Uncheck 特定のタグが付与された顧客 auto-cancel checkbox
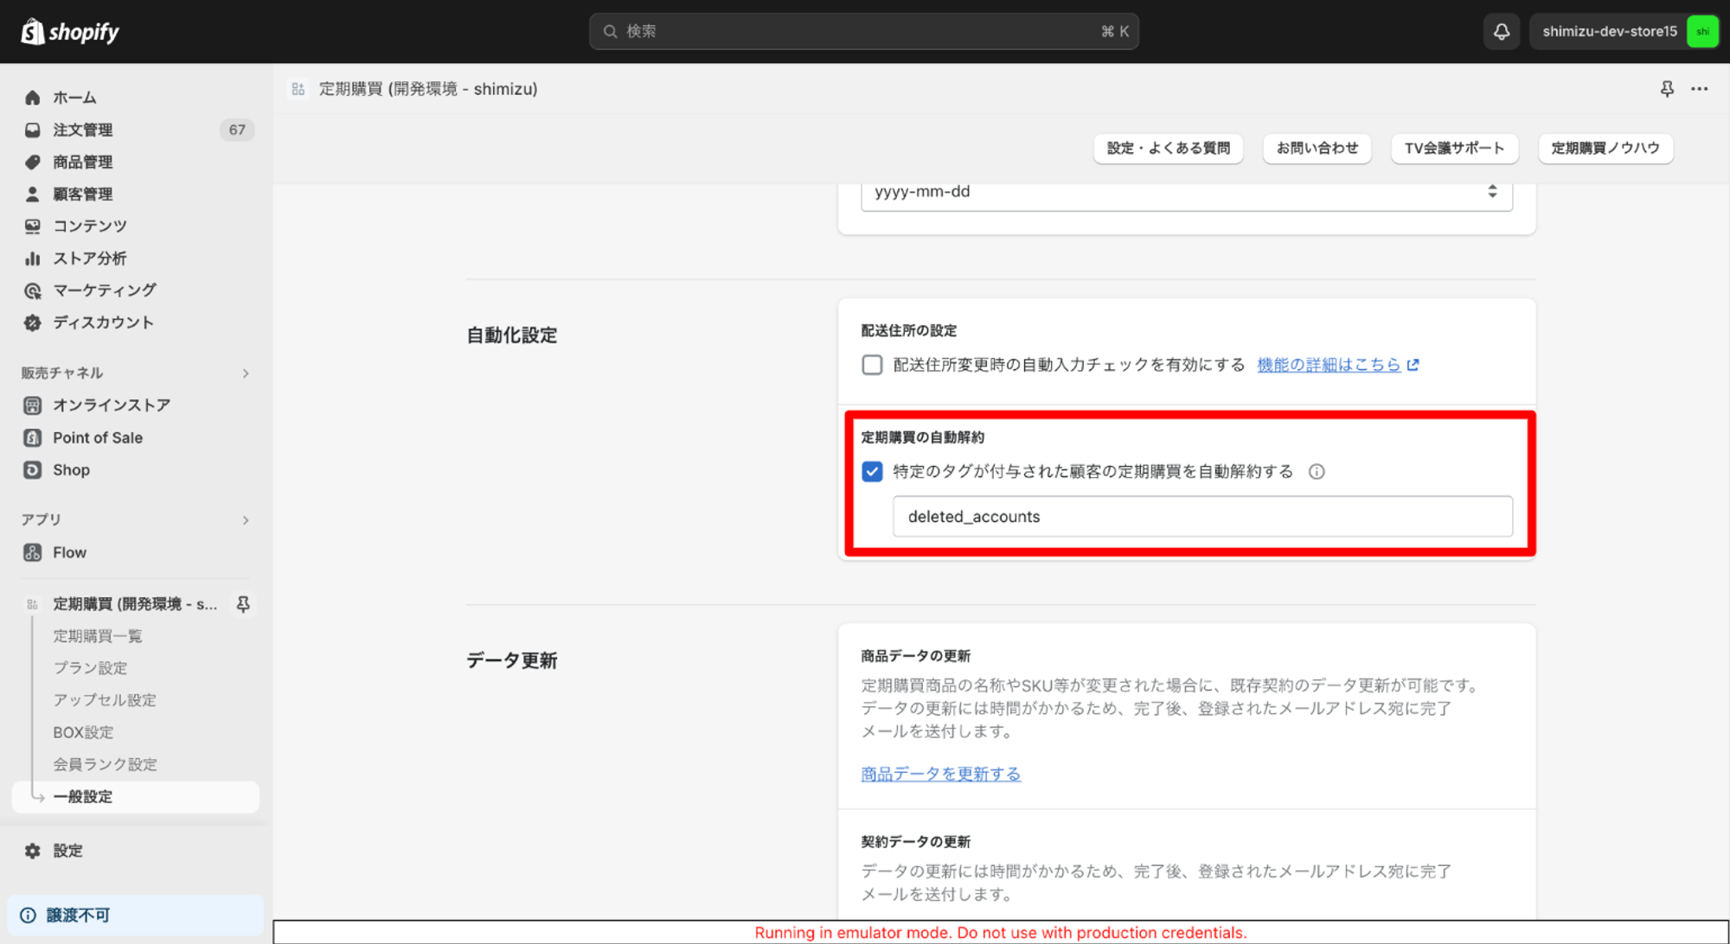The image size is (1730, 944). (x=872, y=472)
